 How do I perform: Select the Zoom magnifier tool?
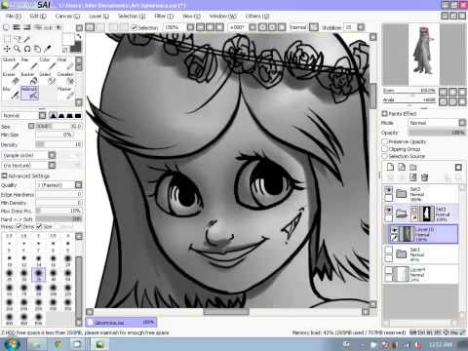[18, 49]
